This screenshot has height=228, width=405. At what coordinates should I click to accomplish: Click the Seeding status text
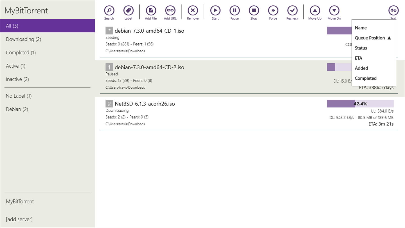pyautogui.click(x=112, y=37)
